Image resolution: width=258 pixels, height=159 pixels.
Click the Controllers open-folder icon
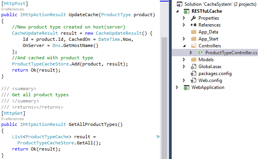193,46
